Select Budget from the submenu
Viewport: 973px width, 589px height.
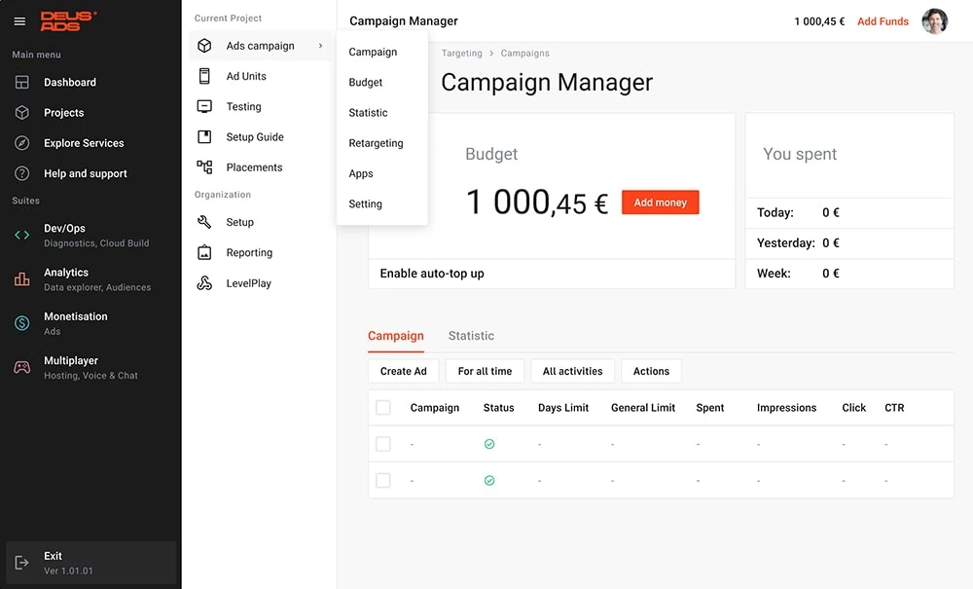[366, 82]
